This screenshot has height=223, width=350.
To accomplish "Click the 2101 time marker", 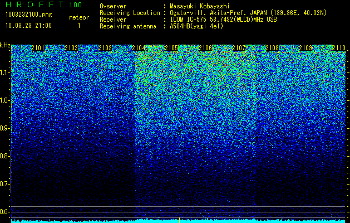I will click(x=38, y=48).
